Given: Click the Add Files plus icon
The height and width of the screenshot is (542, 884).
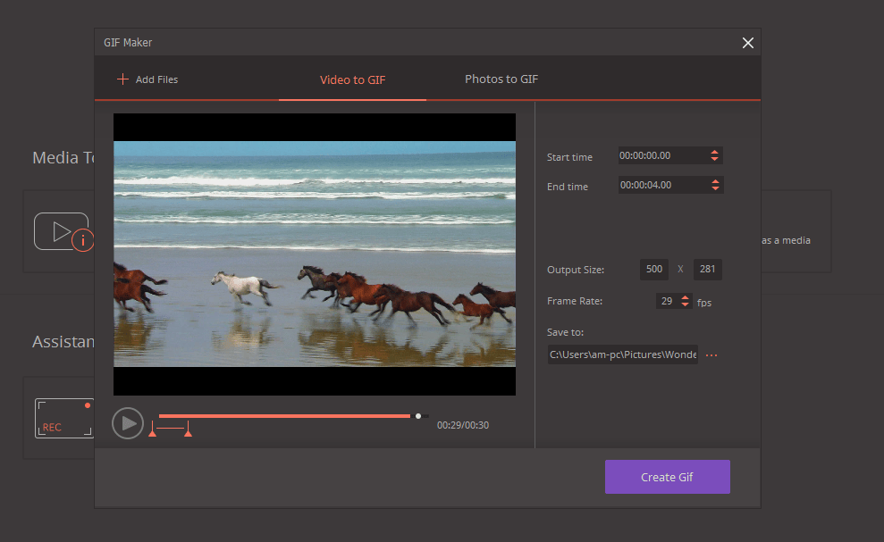Looking at the screenshot, I should tap(122, 79).
